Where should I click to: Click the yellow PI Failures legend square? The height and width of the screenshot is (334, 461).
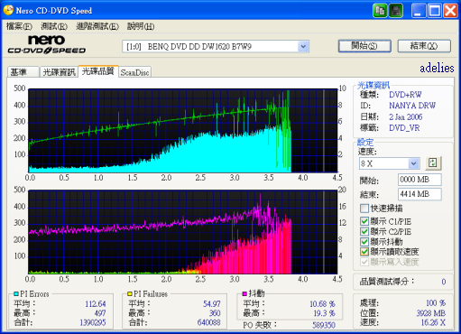click(130, 293)
